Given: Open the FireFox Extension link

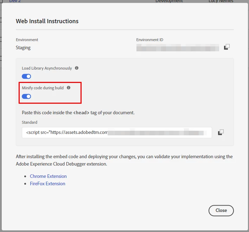Looking at the screenshot, I should pos(47,183).
